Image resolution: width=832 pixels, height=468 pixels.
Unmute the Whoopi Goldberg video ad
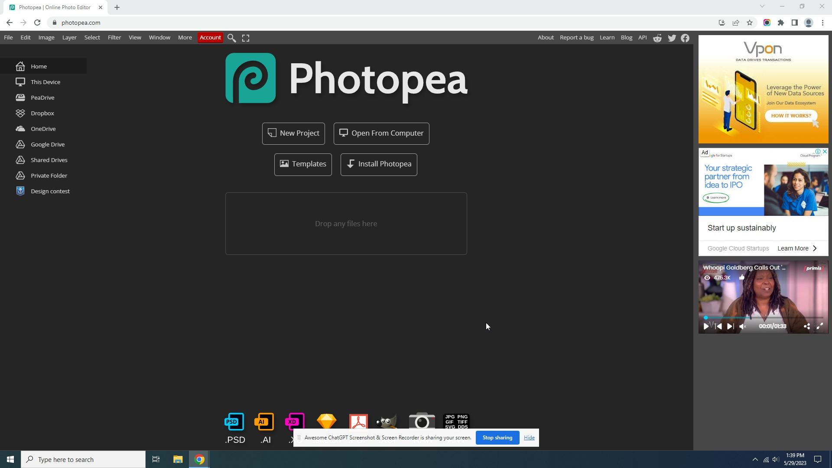743,326
